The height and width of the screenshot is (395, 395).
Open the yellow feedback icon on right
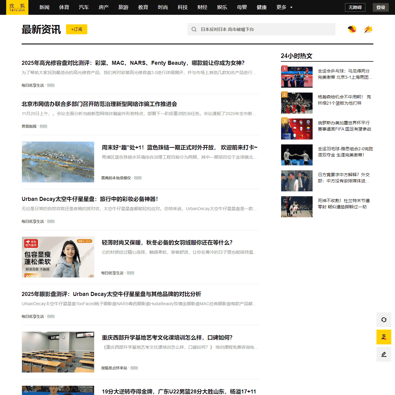point(384,337)
